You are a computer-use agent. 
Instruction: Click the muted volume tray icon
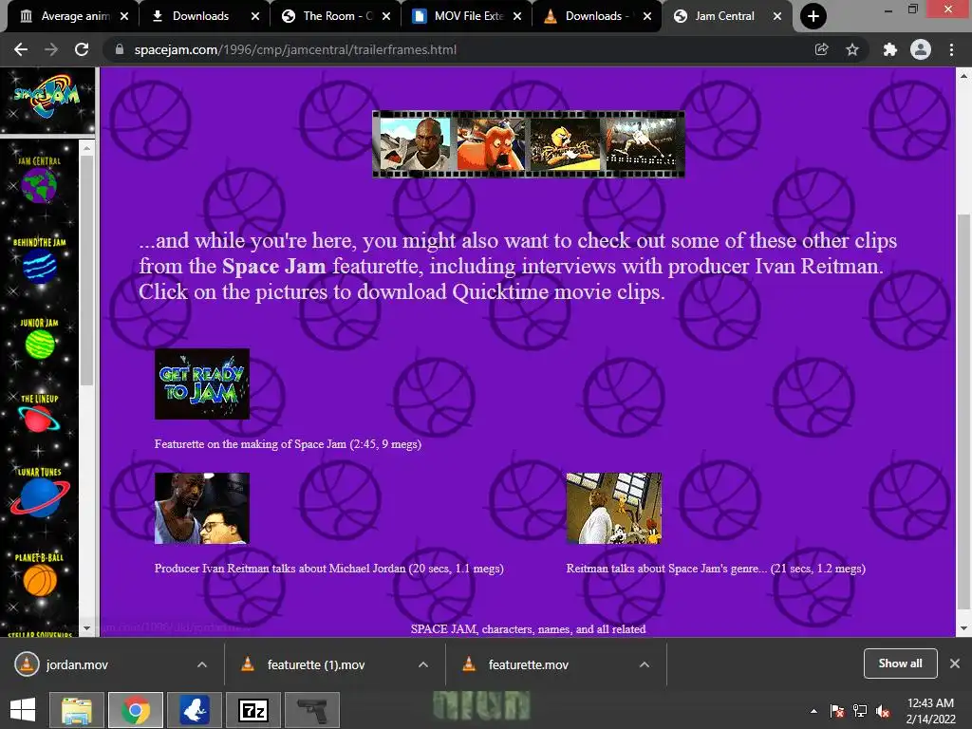[x=883, y=711]
